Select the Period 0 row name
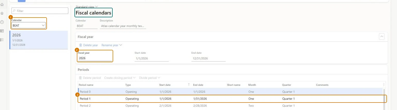The image size is (397, 110). point(85,92)
